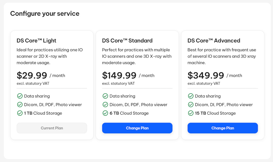Click the 6 TB Cloud Storage checkmark icon

point(105,113)
